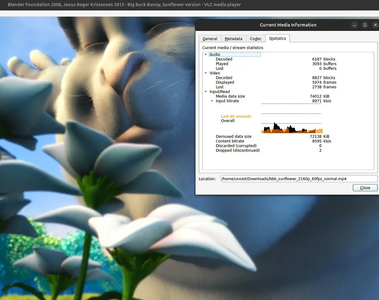Close the dialog with the X icon
The height and width of the screenshot is (300, 379).
click(375, 25)
